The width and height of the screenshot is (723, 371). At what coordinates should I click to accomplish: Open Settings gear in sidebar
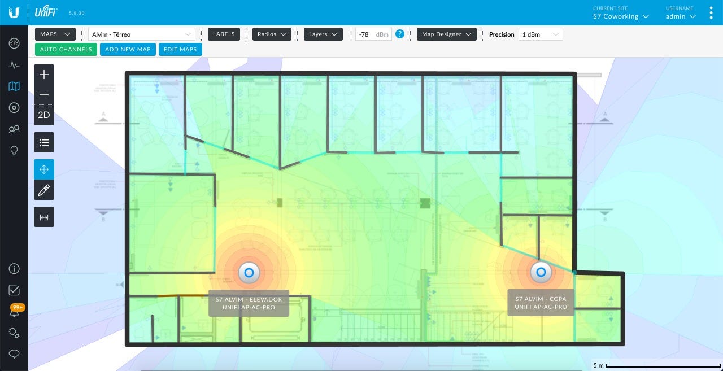pyautogui.click(x=14, y=333)
